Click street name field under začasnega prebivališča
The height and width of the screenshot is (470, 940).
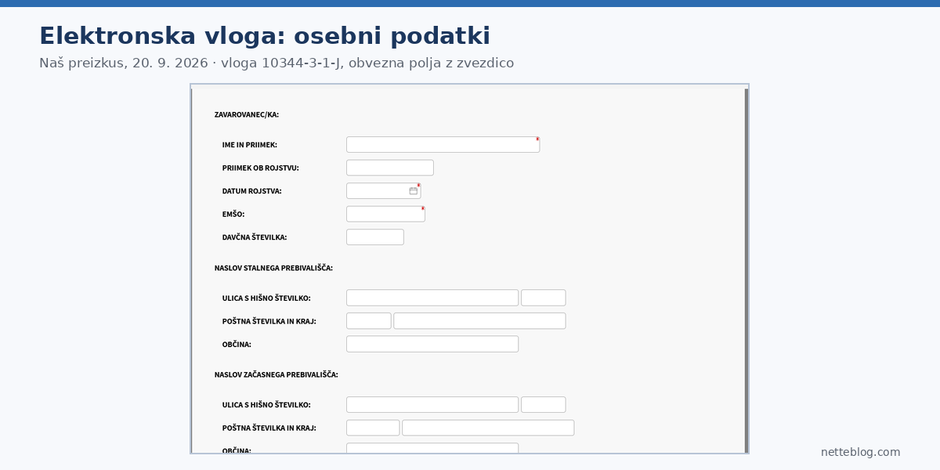tap(432, 405)
